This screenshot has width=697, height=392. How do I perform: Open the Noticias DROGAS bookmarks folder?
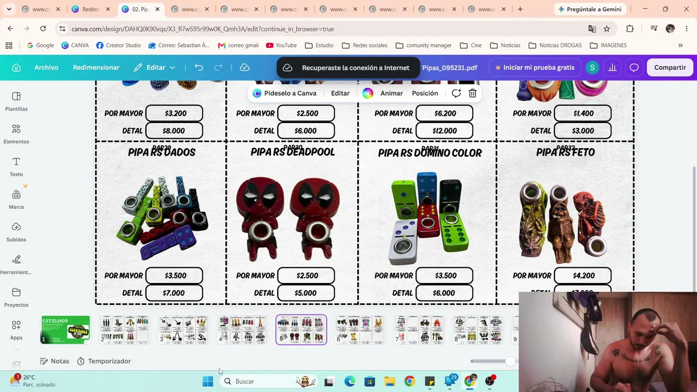(555, 45)
